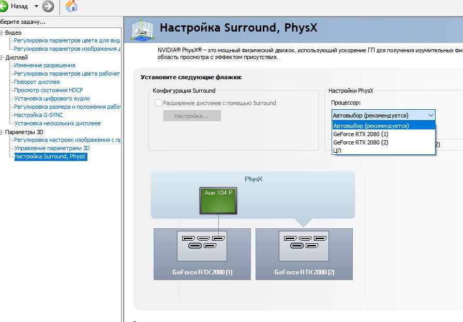Toggle Расширение дисплеев с помощью Surround checkbox
Viewport: 463px width, 322px height.
point(159,103)
